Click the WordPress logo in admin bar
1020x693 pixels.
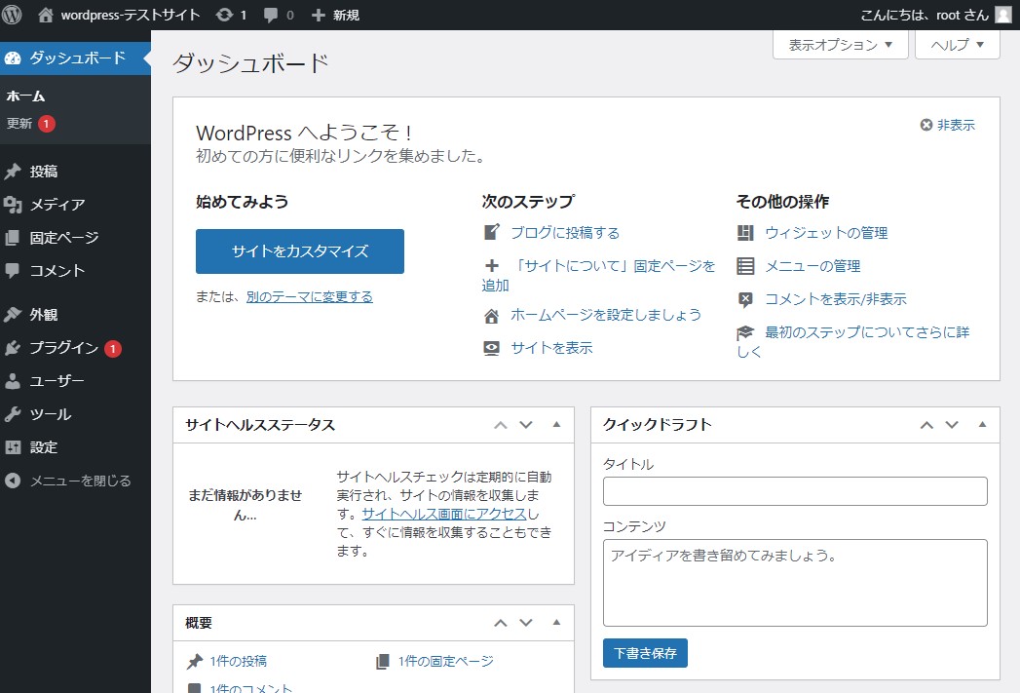[12, 15]
